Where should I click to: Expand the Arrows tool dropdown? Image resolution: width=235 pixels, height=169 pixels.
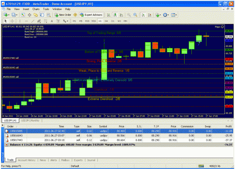pos(67,21)
